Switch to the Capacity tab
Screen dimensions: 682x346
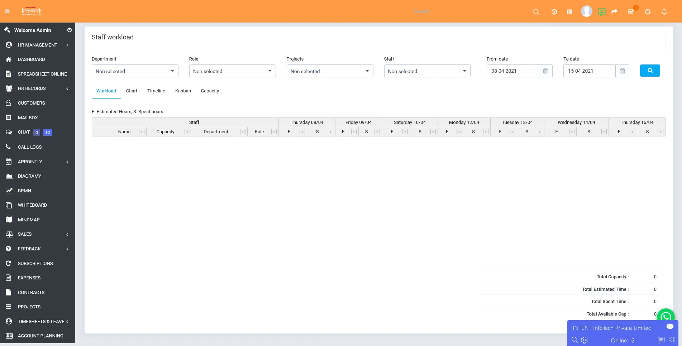click(210, 91)
